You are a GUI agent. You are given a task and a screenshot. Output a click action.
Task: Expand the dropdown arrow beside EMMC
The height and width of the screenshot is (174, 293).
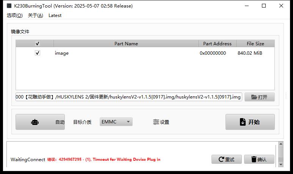click(128, 122)
